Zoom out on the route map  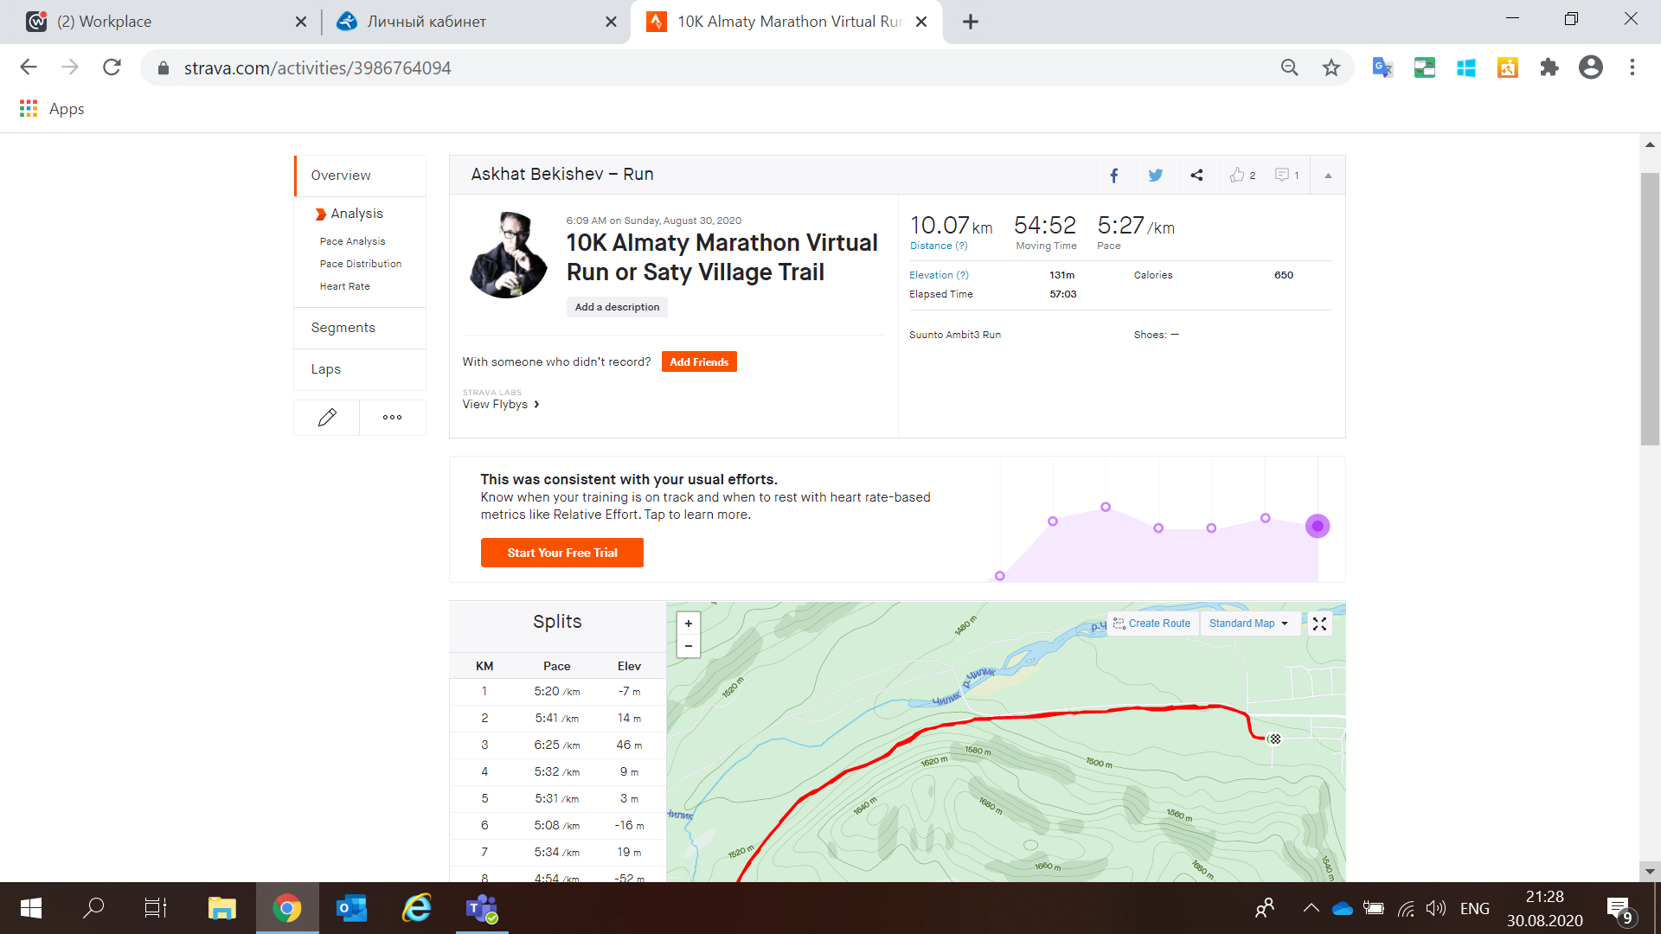click(689, 646)
